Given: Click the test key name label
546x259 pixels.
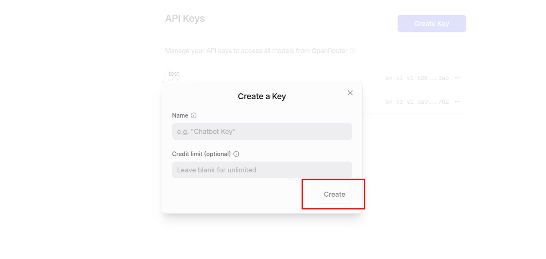Looking at the screenshot, I should coord(174,74).
